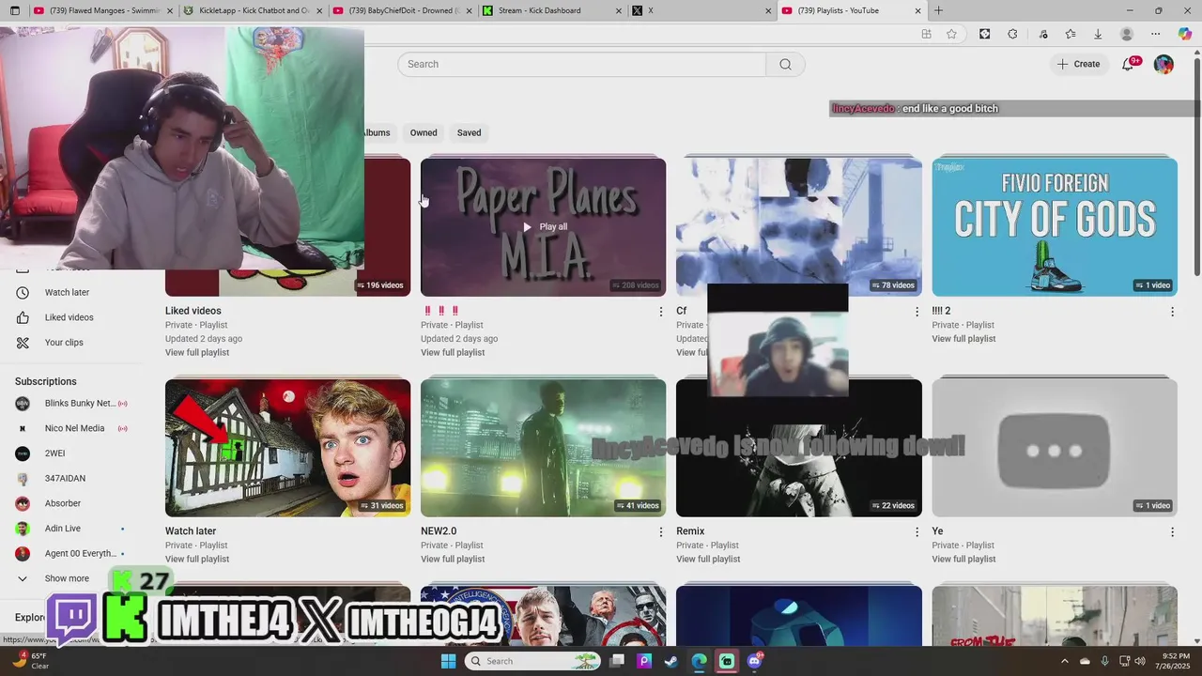Open the YouTube account avatar menu

(x=1163, y=64)
